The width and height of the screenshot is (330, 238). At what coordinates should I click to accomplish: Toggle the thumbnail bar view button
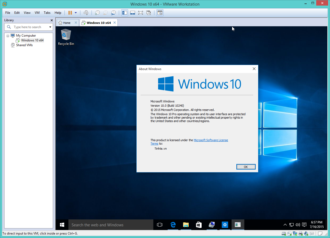[x=133, y=13]
